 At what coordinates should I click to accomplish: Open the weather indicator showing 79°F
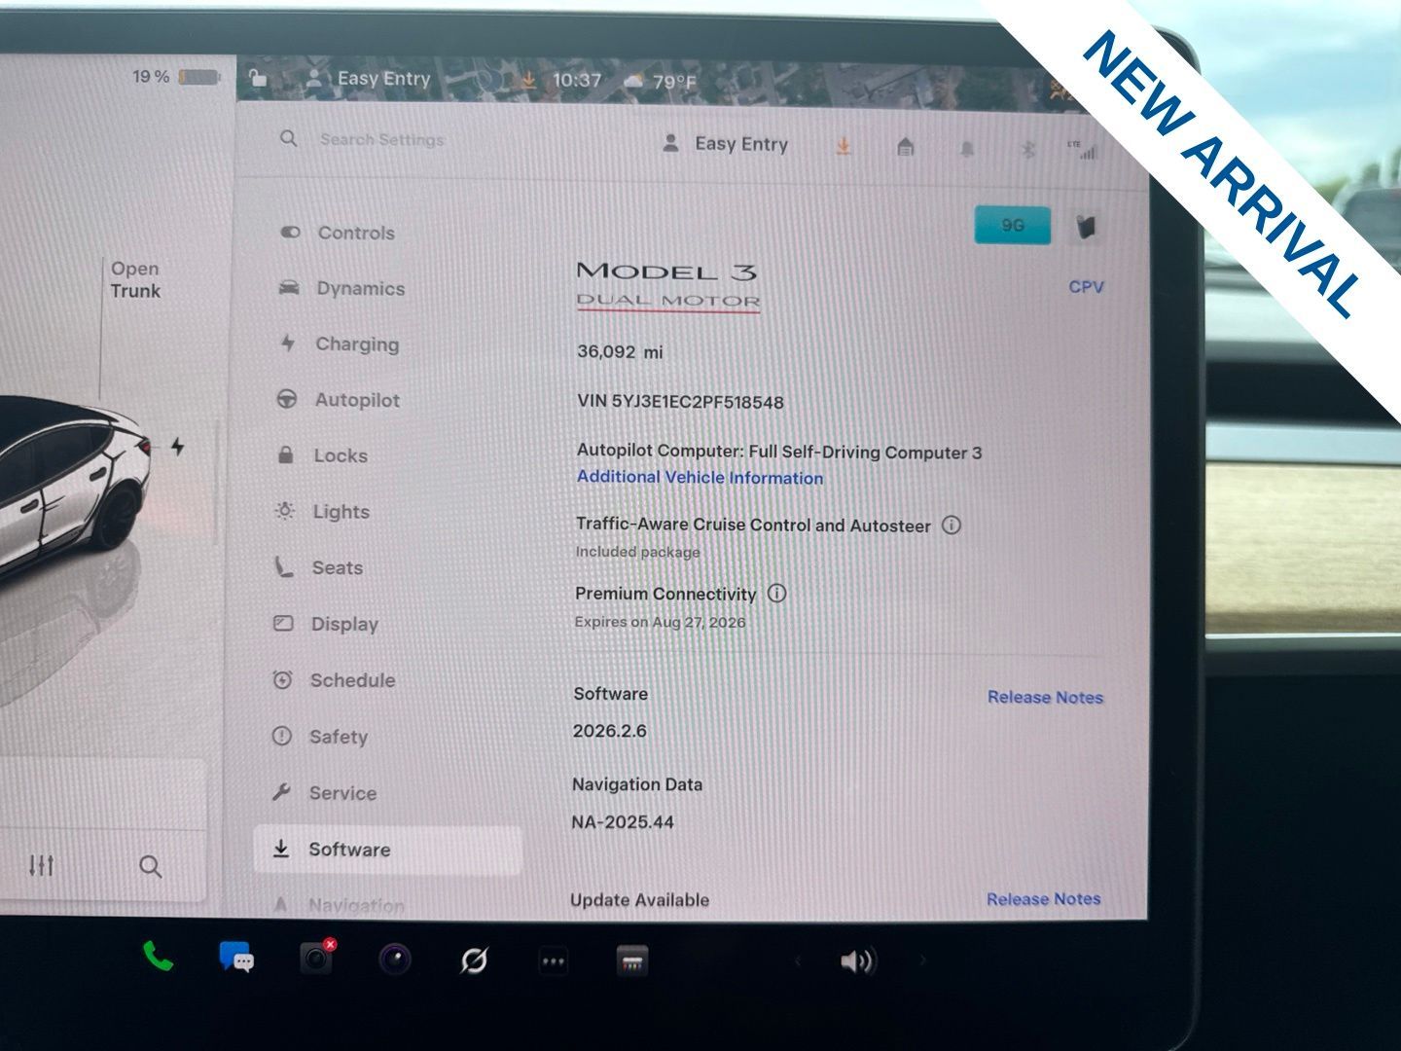pyautogui.click(x=661, y=82)
